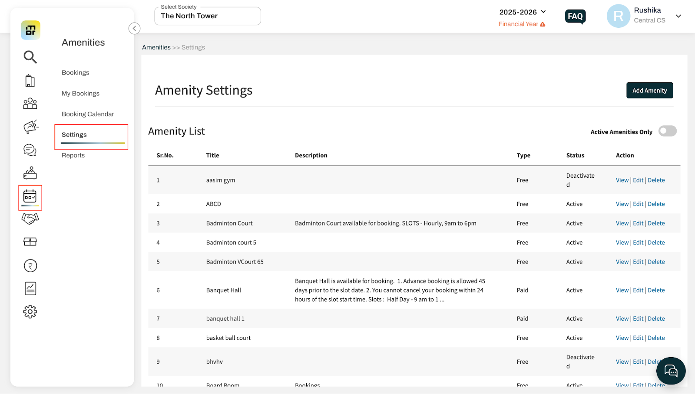Open the building society icon in sidebar
The image size is (695, 394).
[30, 81]
